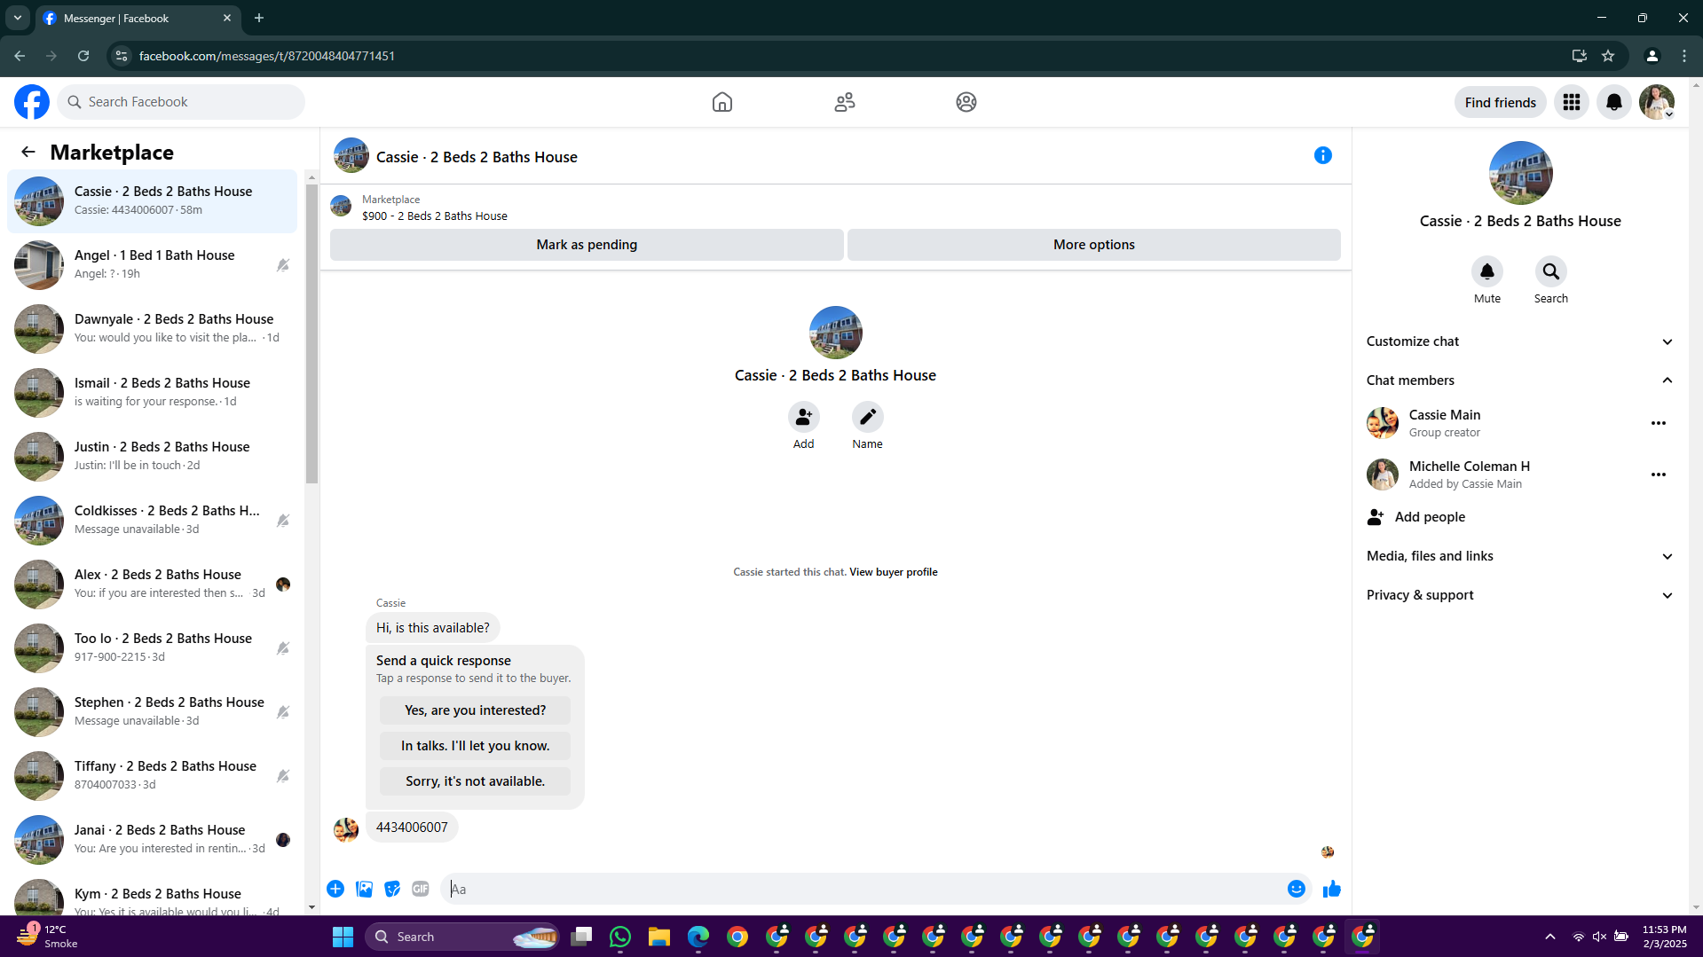View site information icon in address bar
This screenshot has width=1703, height=957.
[x=122, y=56]
